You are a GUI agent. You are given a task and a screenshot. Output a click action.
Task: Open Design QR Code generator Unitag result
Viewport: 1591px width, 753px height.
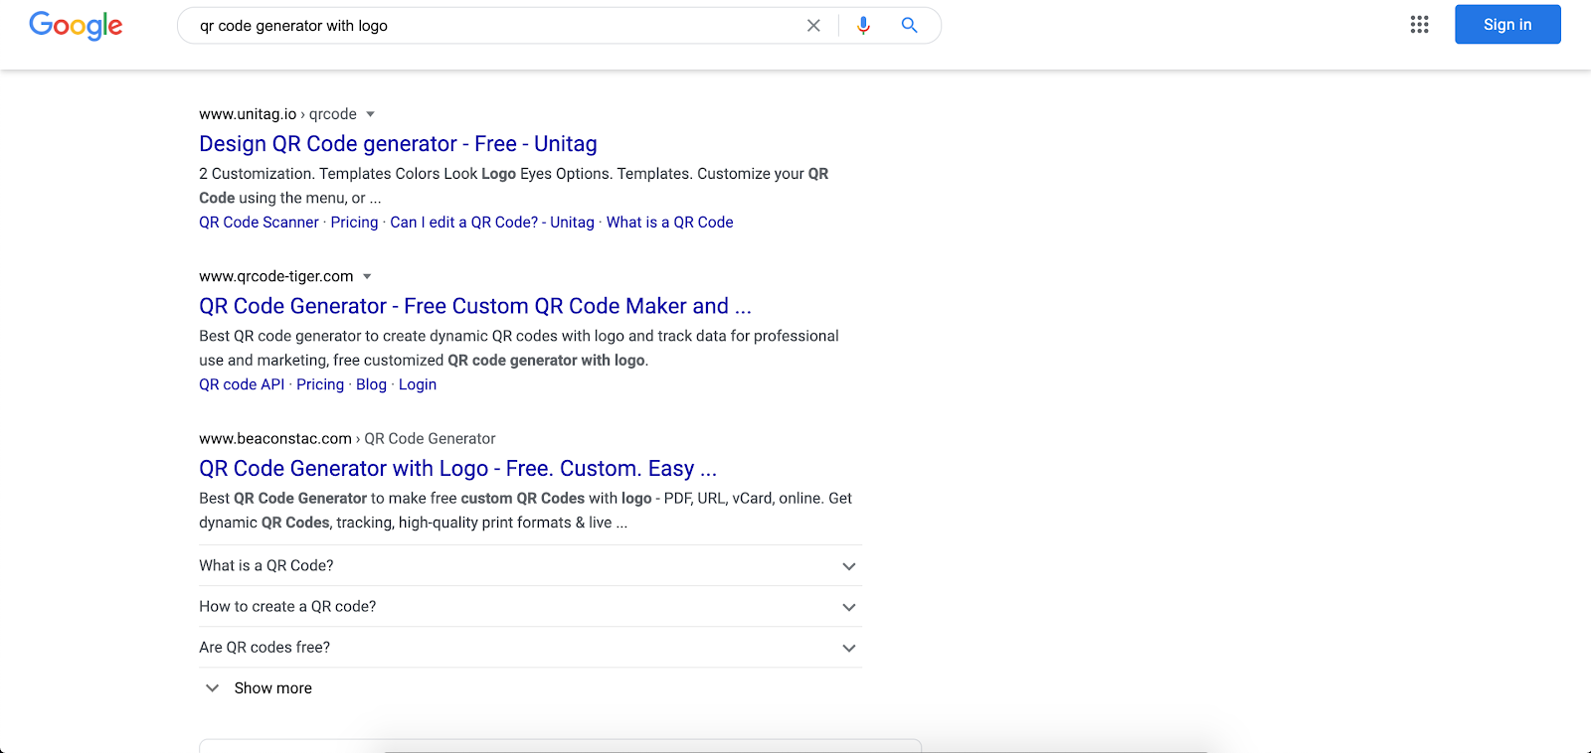pos(398,144)
